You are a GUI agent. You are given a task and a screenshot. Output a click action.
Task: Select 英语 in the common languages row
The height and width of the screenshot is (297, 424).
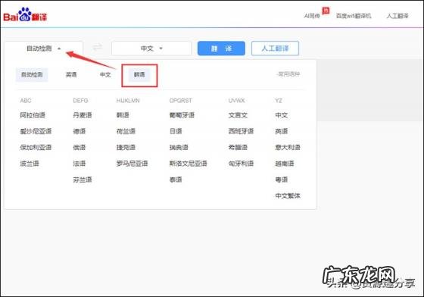click(x=71, y=75)
